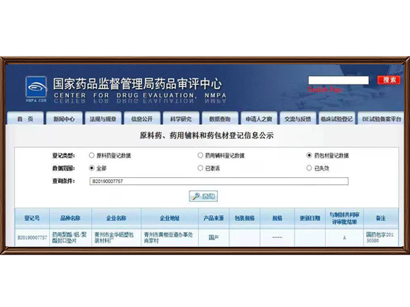Choose 已激活 data range radio
Screen dimensions: 410x307
click(x=200, y=168)
